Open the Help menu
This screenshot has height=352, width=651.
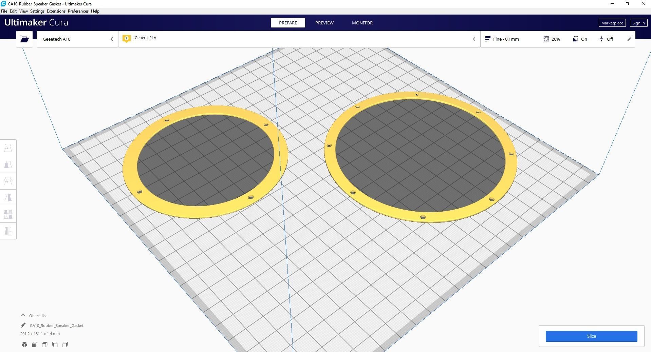click(95, 11)
